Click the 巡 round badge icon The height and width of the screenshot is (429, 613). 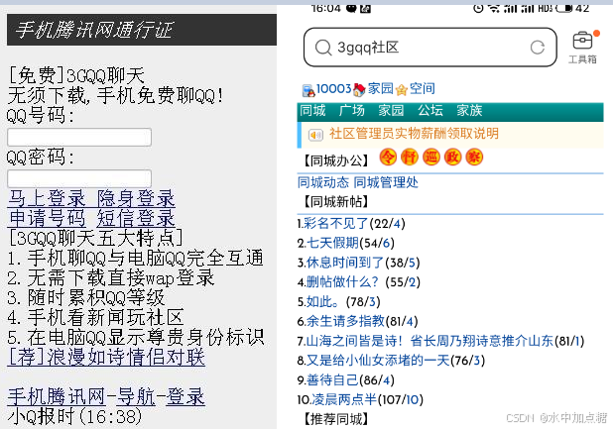coord(431,158)
